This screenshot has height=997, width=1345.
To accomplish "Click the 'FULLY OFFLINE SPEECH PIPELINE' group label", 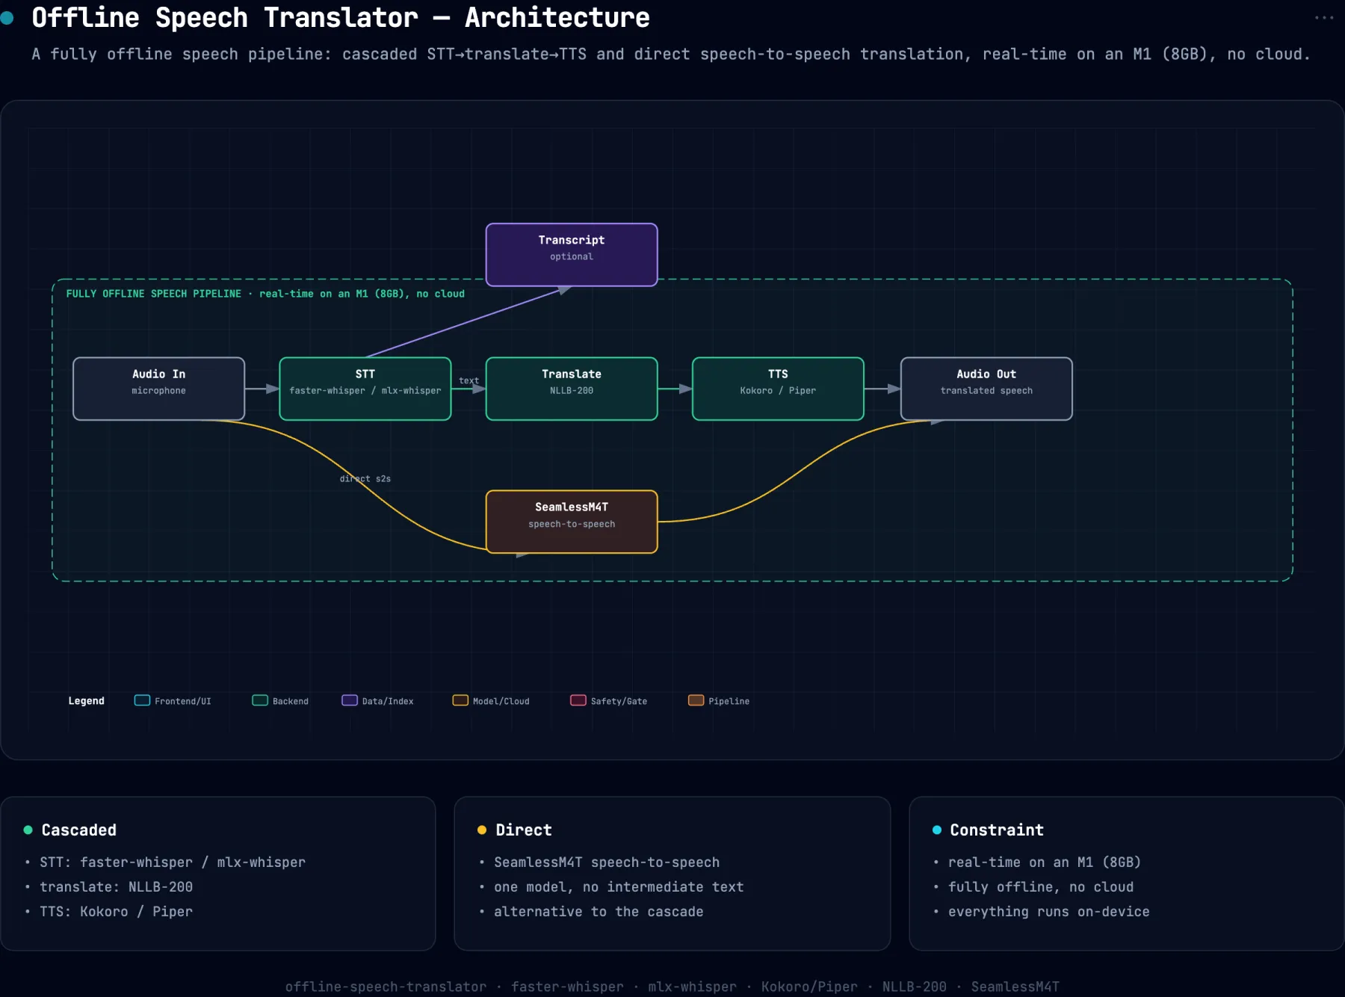I will tap(265, 294).
